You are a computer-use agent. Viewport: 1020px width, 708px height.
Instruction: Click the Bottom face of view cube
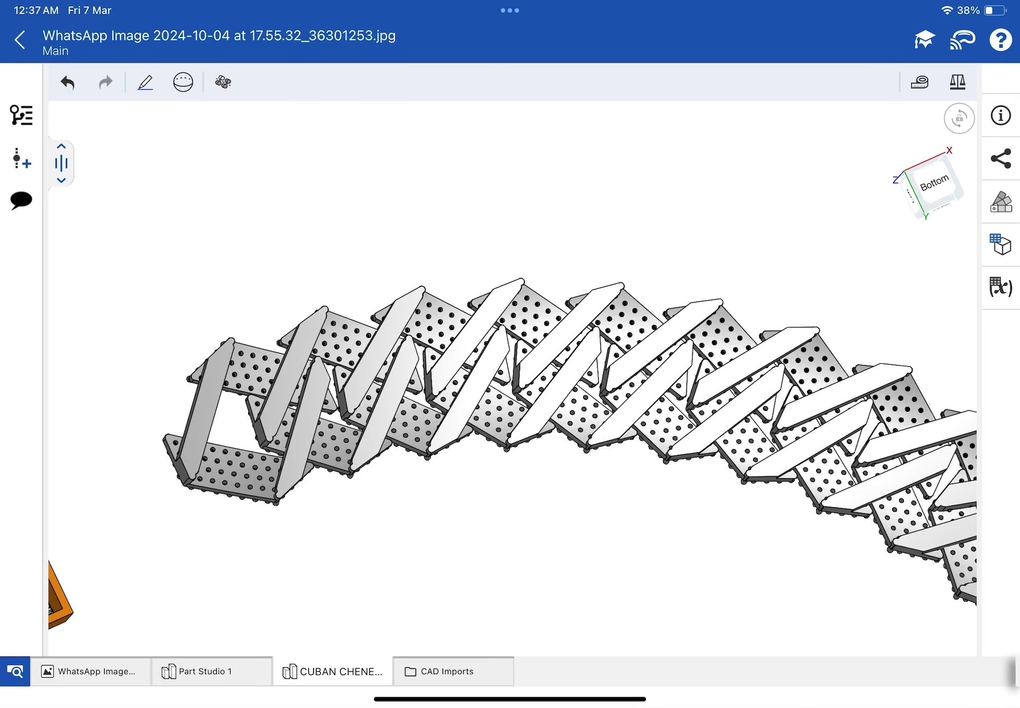click(934, 184)
